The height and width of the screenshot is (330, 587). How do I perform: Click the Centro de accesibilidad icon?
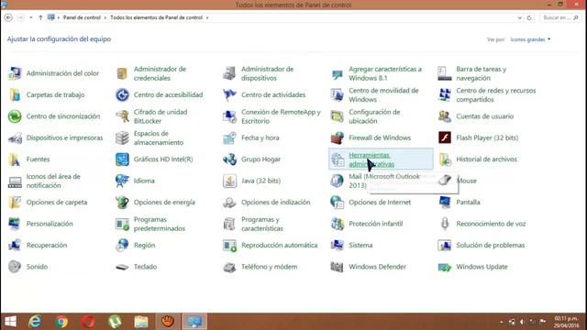pos(122,94)
